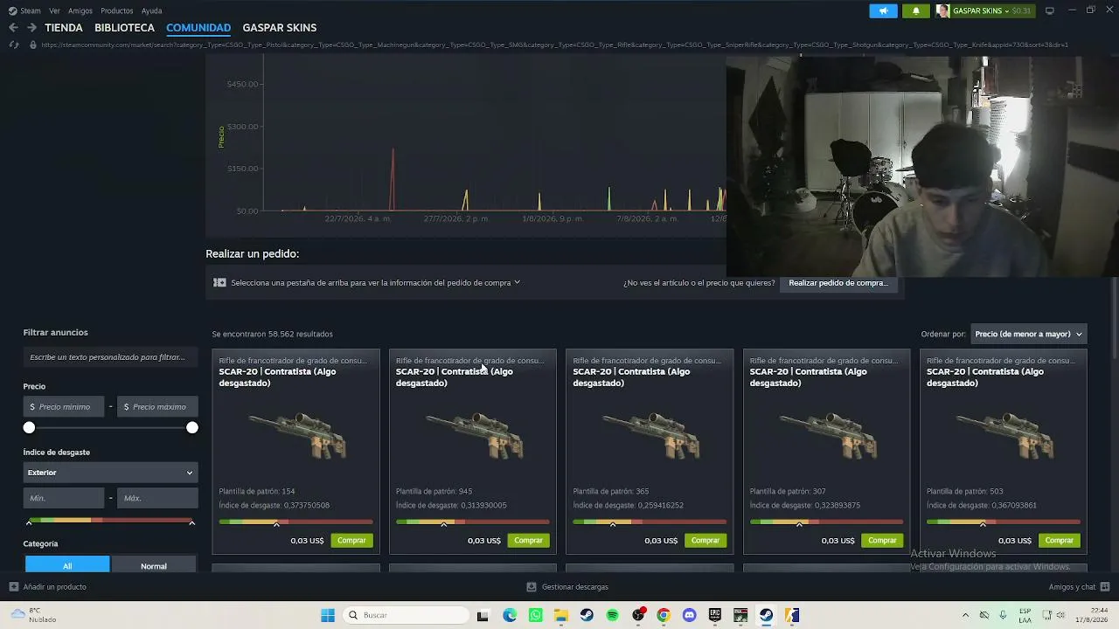This screenshot has width=1119, height=629.
Task: Open the first Steam icon in the taskbar
Action: point(587,615)
